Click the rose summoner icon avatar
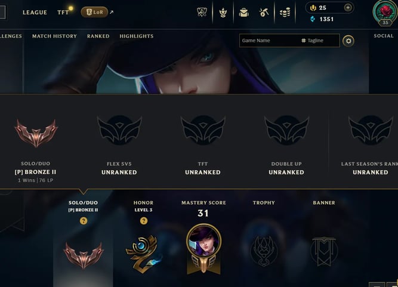Screen dimensions: 398x287 point(385,12)
